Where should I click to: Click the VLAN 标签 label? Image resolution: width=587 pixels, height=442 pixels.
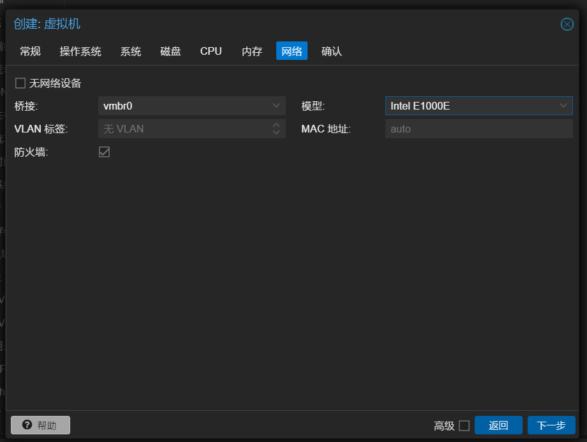tap(41, 129)
